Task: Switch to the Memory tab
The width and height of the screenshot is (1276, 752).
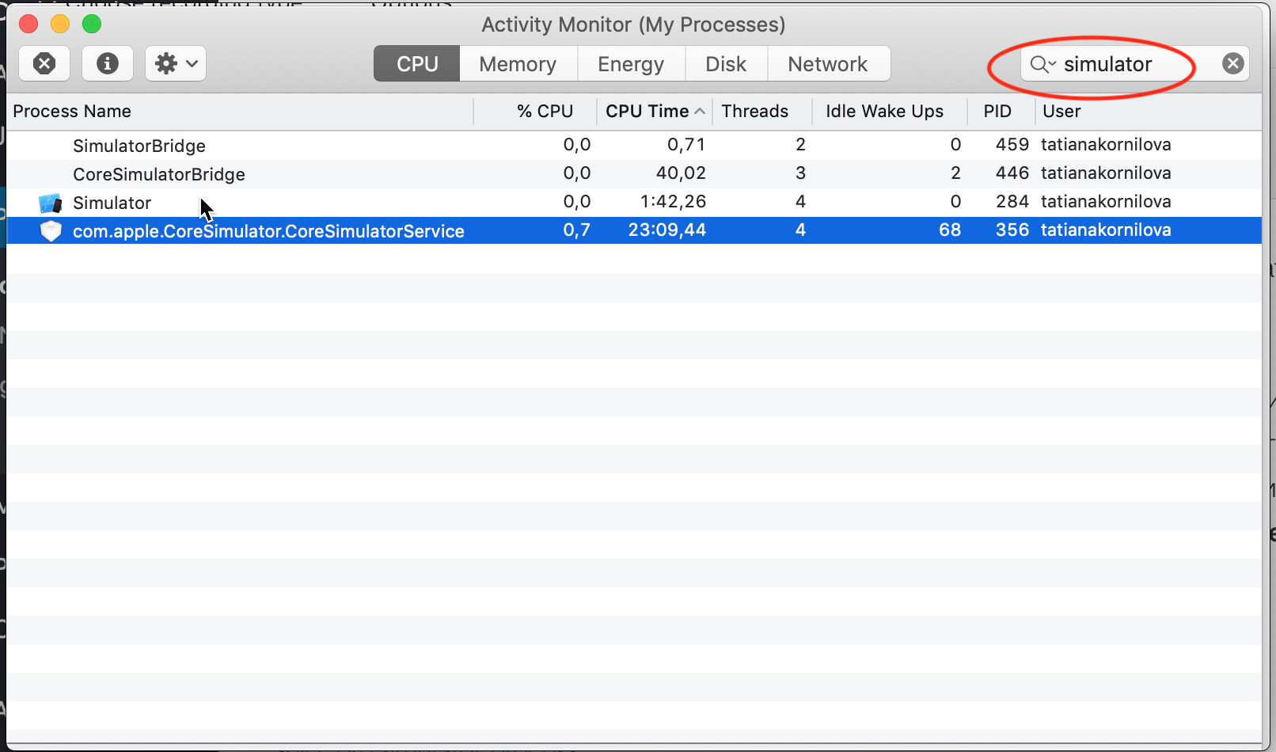Action: 518,64
